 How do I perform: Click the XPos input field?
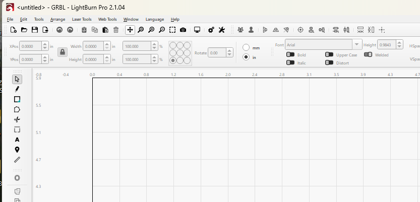[x=31, y=46]
